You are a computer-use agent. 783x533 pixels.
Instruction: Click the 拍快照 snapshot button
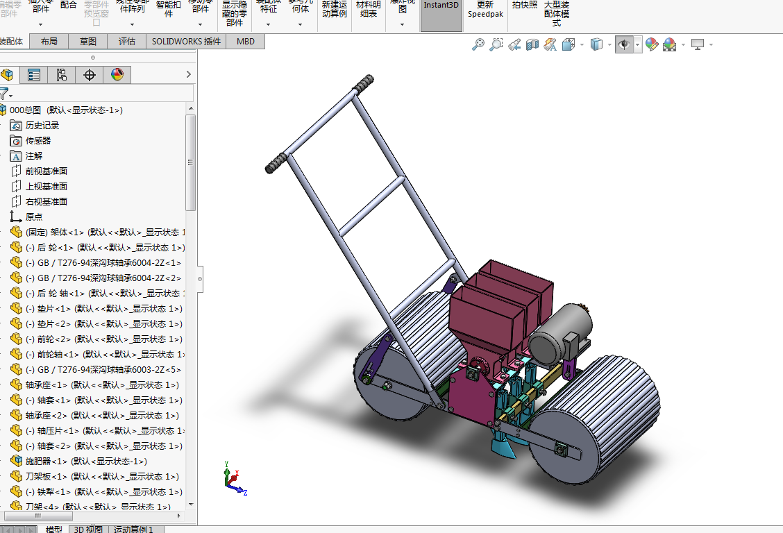point(524,5)
